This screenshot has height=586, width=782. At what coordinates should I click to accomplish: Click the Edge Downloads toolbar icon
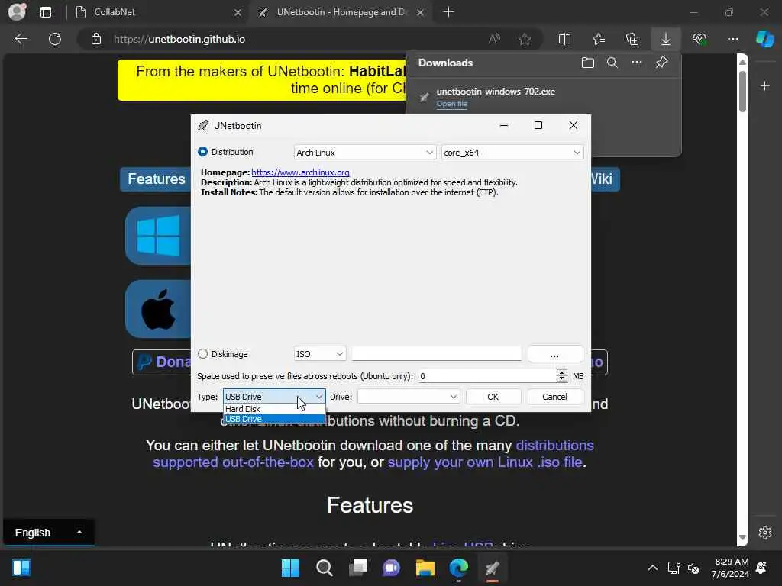click(x=666, y=39)
